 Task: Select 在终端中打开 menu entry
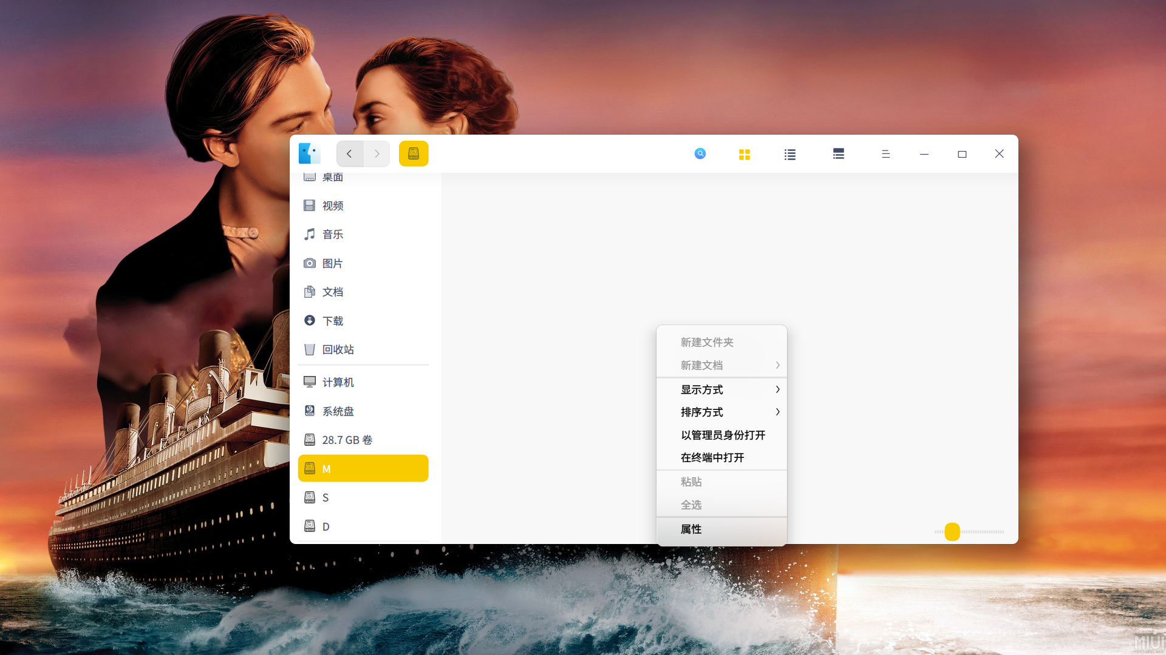pyautogui.click(x=712, y=458)
